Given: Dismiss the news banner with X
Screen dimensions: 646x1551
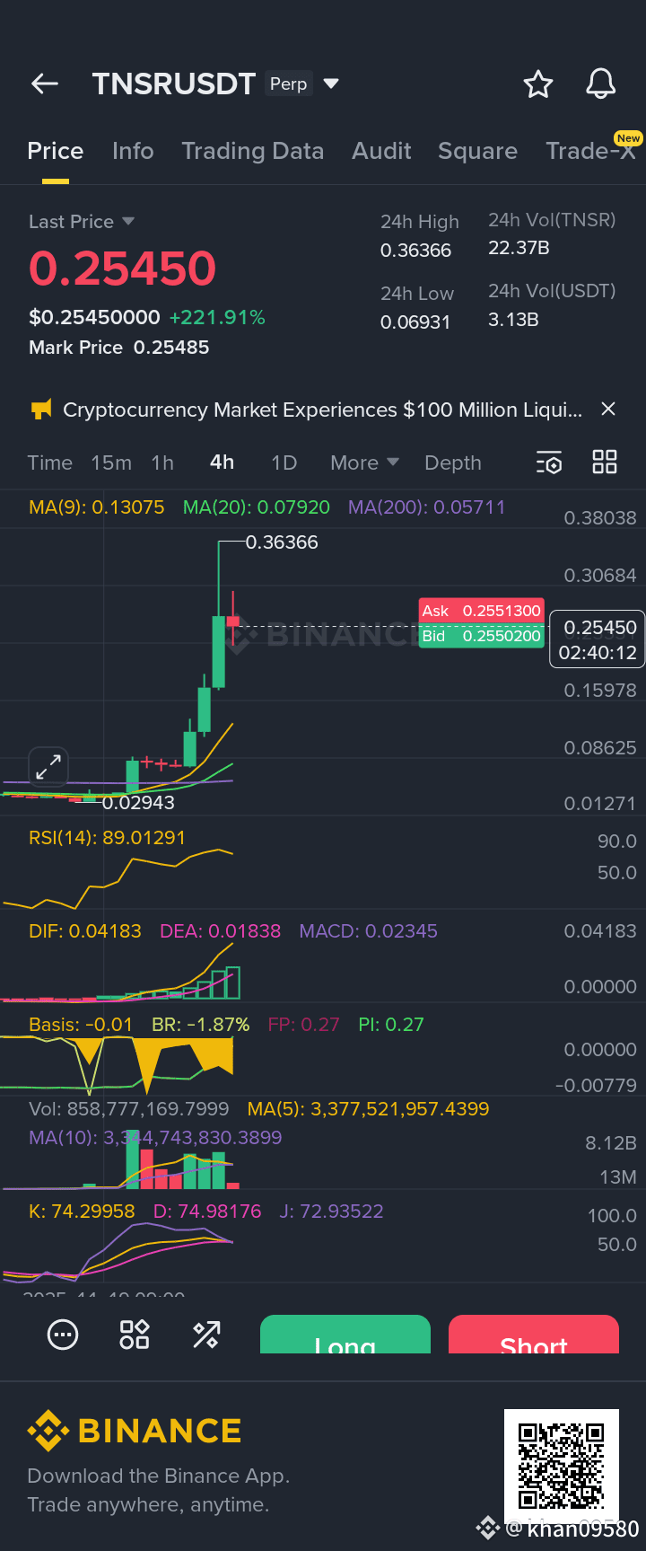Looking at the screenshot, I should coord(608,410).
